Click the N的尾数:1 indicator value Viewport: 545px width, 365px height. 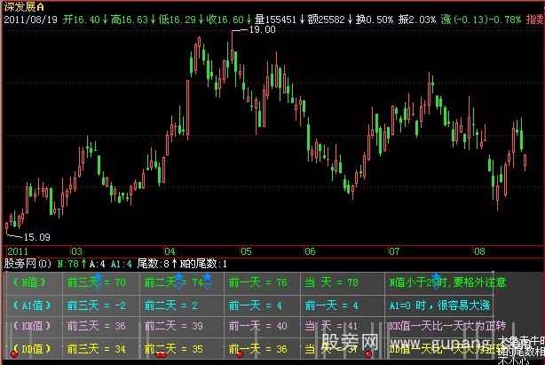click(x=203, y=264)
